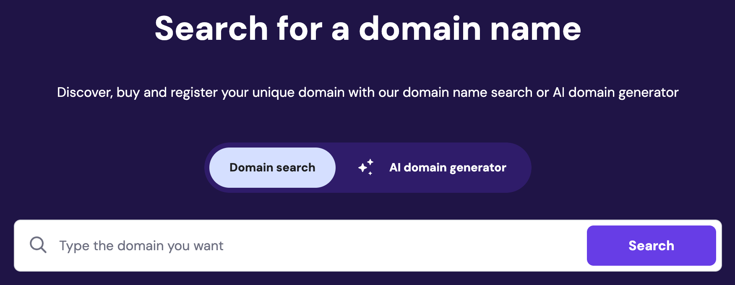
Task: Click the AI sparkles next to domain generator
Action: click(366, 167)
